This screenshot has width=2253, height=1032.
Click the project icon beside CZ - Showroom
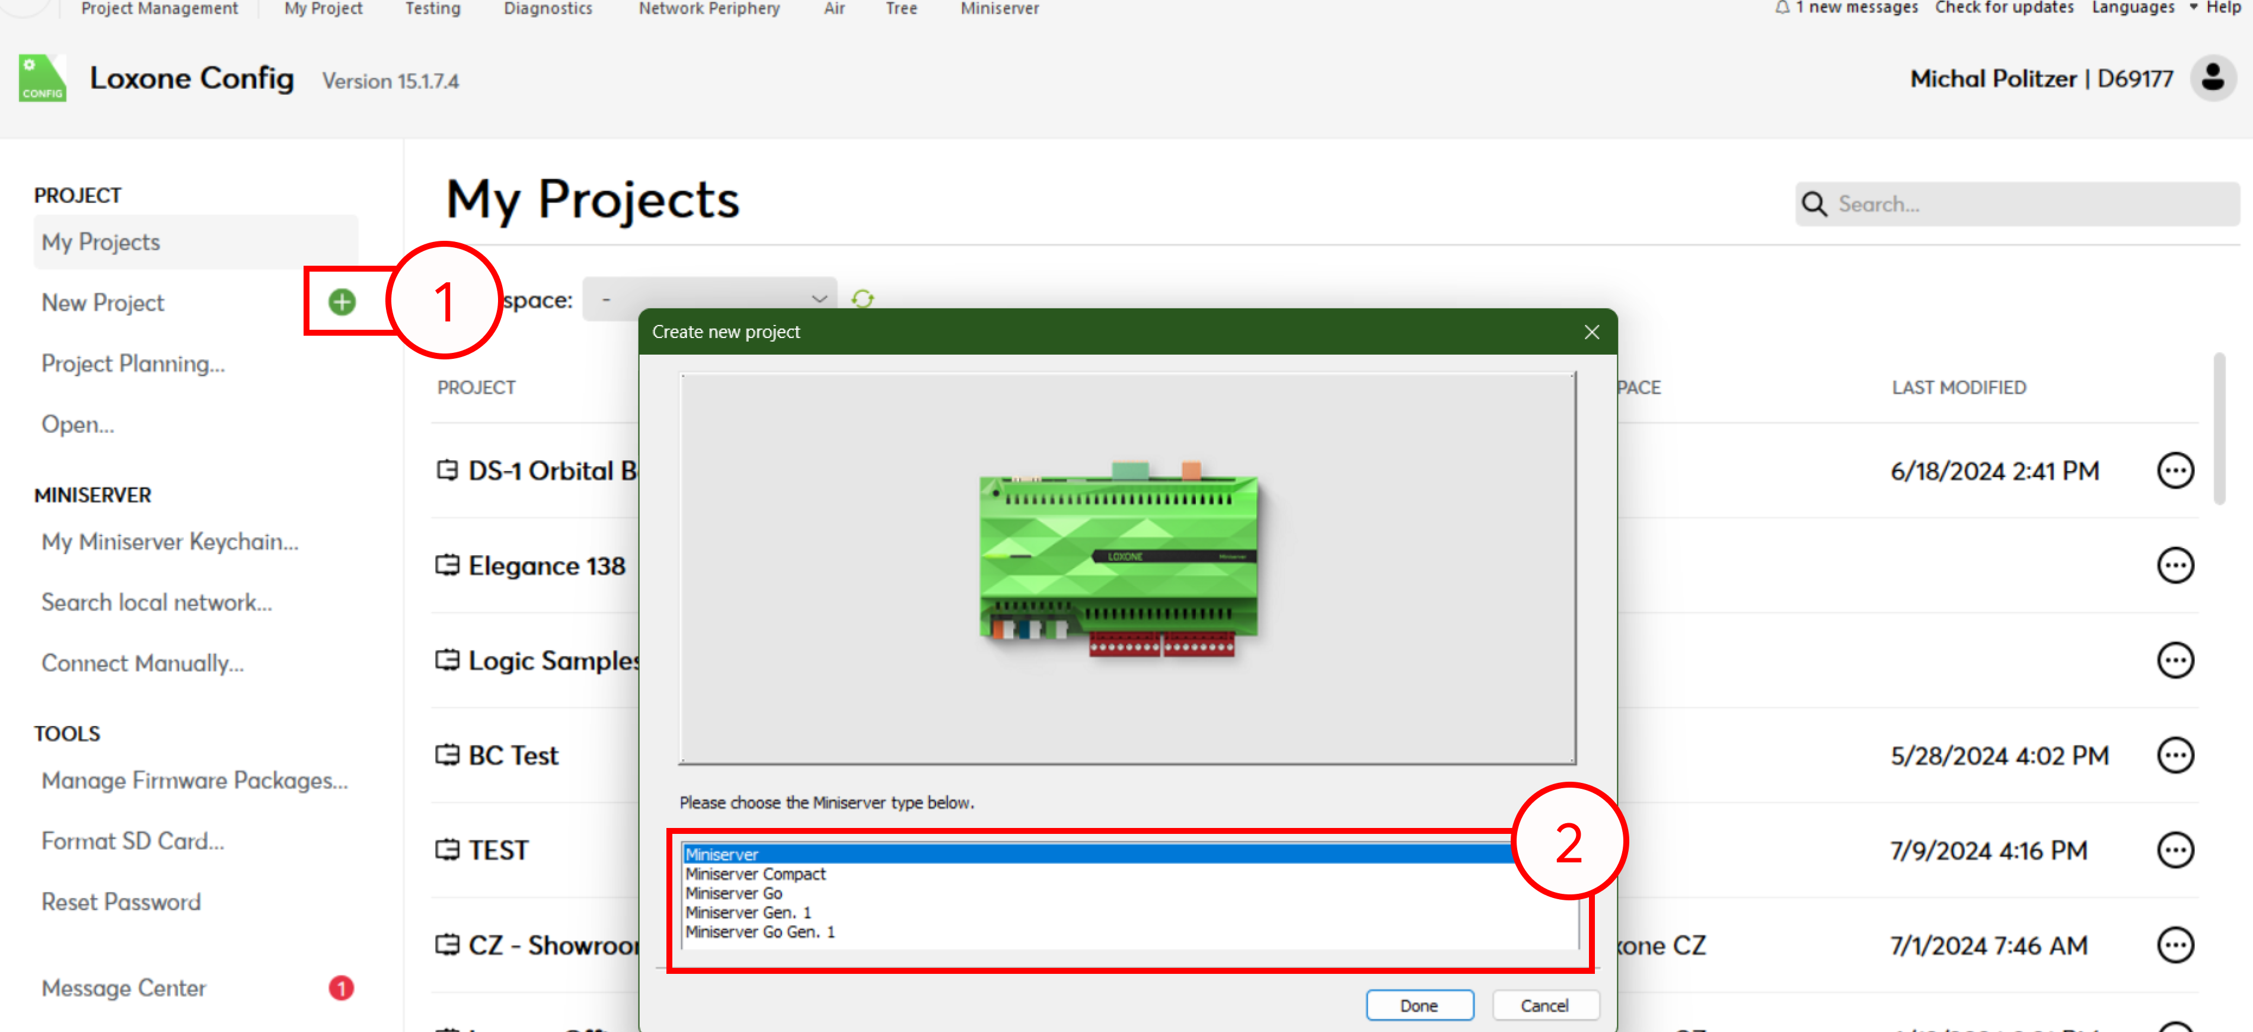447,945
